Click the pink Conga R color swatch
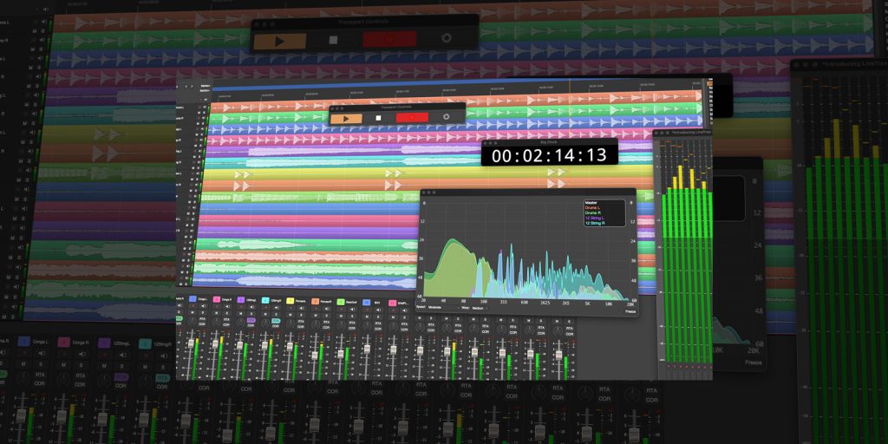The height and width of the screenshot is (444, 888). (x=217, y=299)
